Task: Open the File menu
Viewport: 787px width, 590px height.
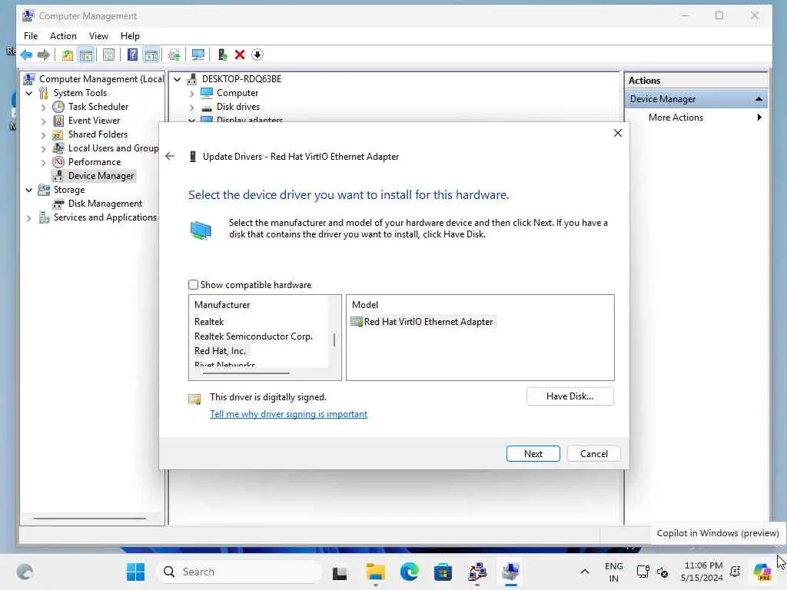Action: pyautogui.click(x=31, y=36)
